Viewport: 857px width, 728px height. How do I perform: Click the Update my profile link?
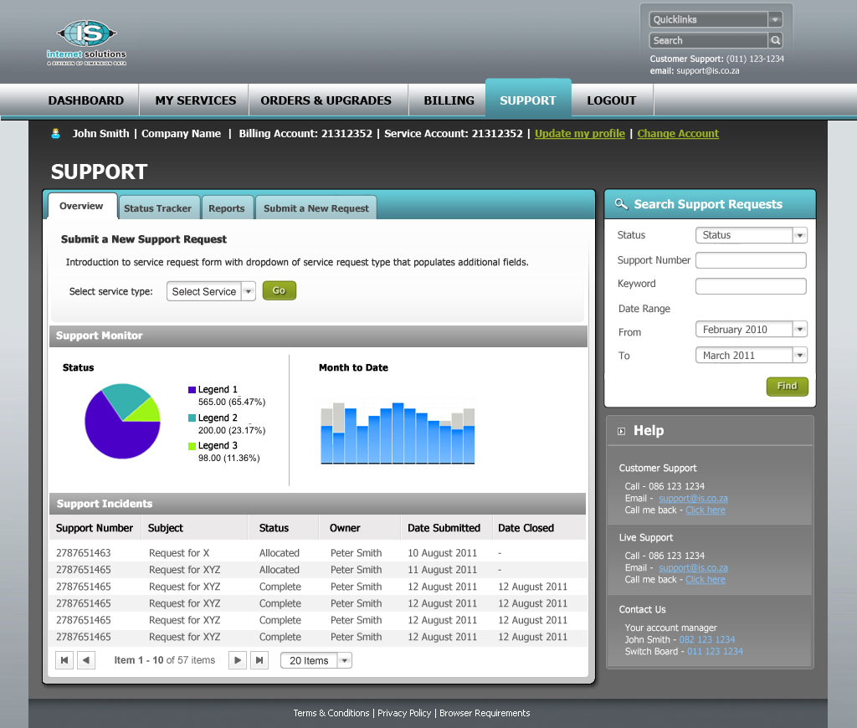click(579, 133)
